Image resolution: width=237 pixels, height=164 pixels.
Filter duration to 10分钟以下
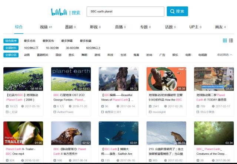(31, 48)
